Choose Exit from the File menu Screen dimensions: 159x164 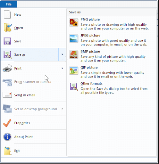click(33, 151)
